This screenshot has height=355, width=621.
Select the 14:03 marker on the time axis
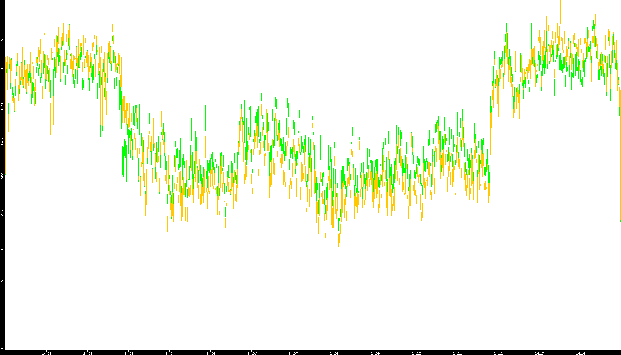[129, 353]
